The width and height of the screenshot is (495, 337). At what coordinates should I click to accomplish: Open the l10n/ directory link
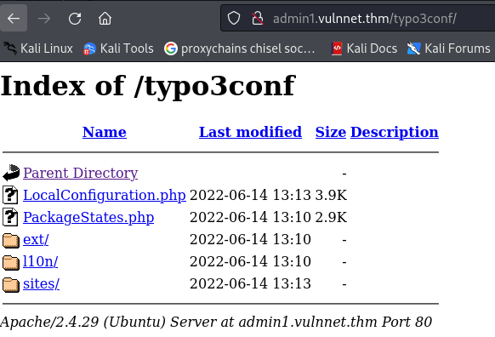pos(41,261)
